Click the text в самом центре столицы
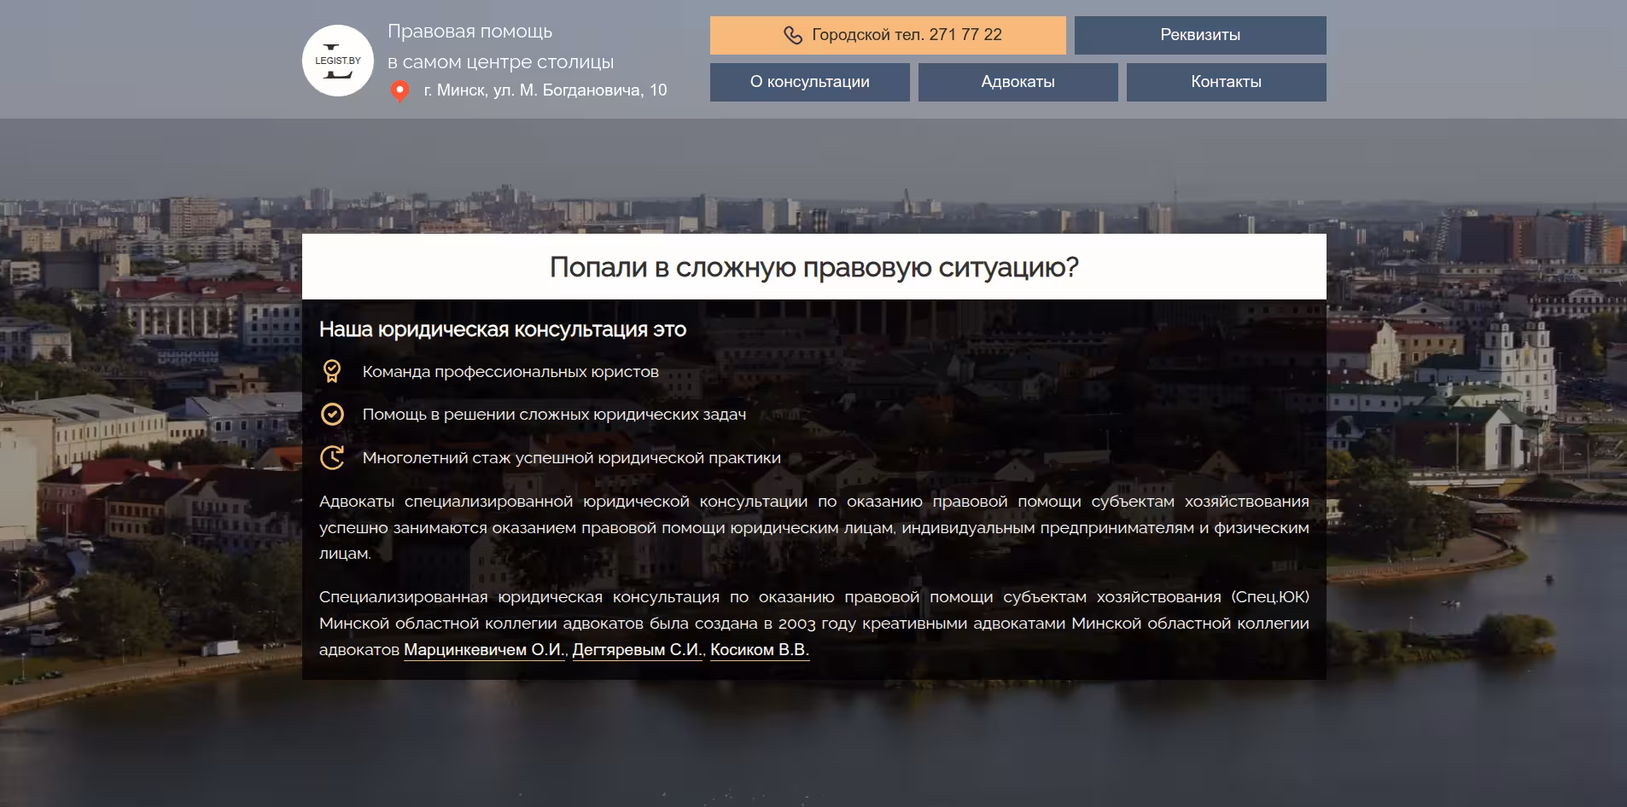The image size is (1627, 807). click(x=501, y=62)
